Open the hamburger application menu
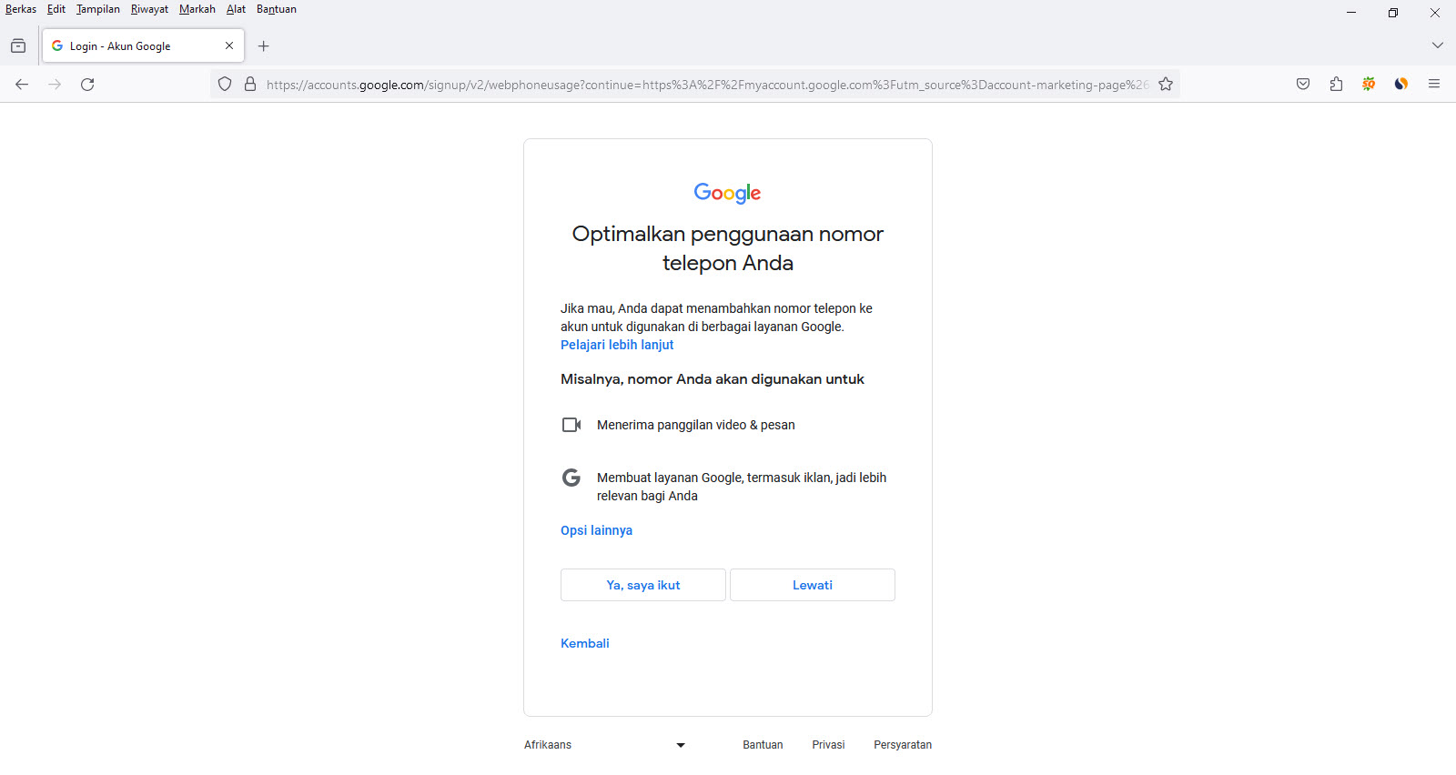The image size is (1456, 775). point(1434,85)
